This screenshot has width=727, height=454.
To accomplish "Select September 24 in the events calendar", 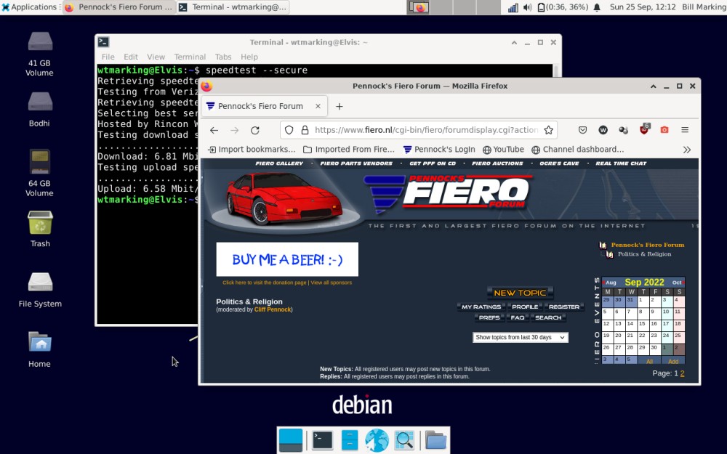I will (666, 336).
